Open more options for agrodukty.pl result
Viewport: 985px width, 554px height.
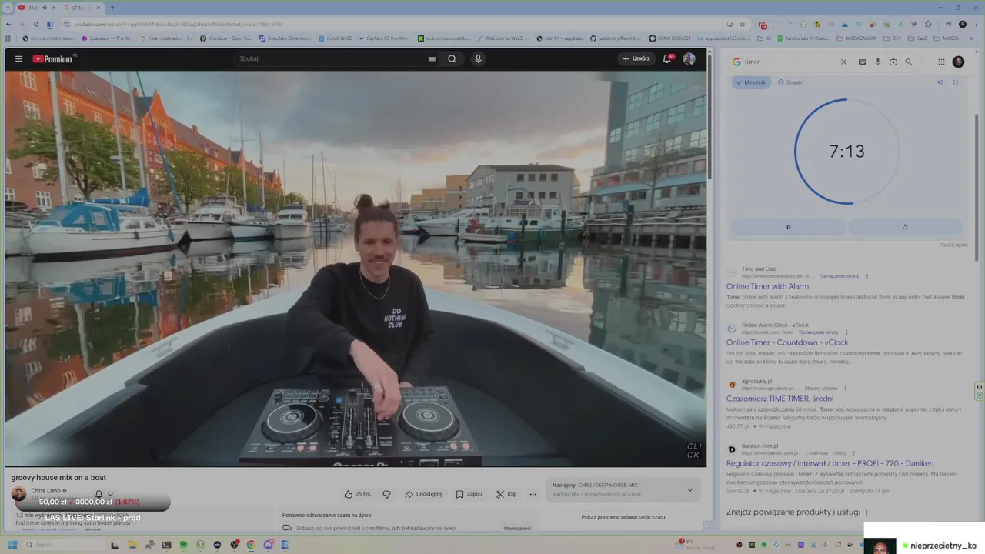(845, 388)
